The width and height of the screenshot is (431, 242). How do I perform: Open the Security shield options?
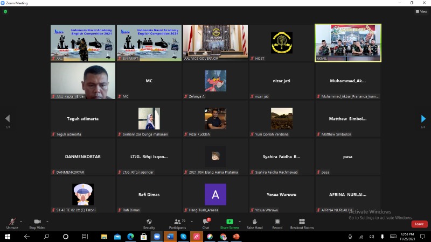point(149,222)
